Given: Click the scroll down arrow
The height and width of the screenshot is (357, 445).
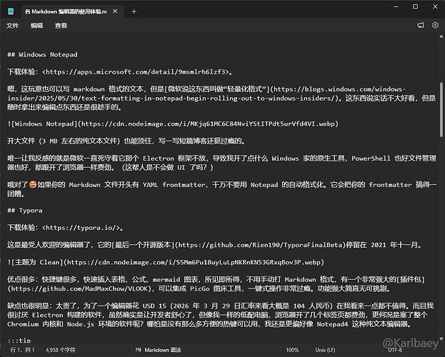Looking at the screenshot, I should pos(441,338).
